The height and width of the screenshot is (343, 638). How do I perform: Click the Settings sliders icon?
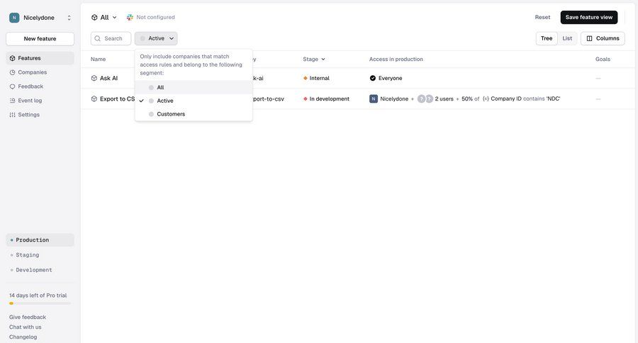[12, 115]
